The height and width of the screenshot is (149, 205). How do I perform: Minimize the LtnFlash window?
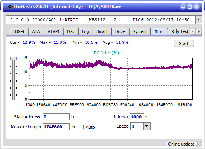coord(183,7)
